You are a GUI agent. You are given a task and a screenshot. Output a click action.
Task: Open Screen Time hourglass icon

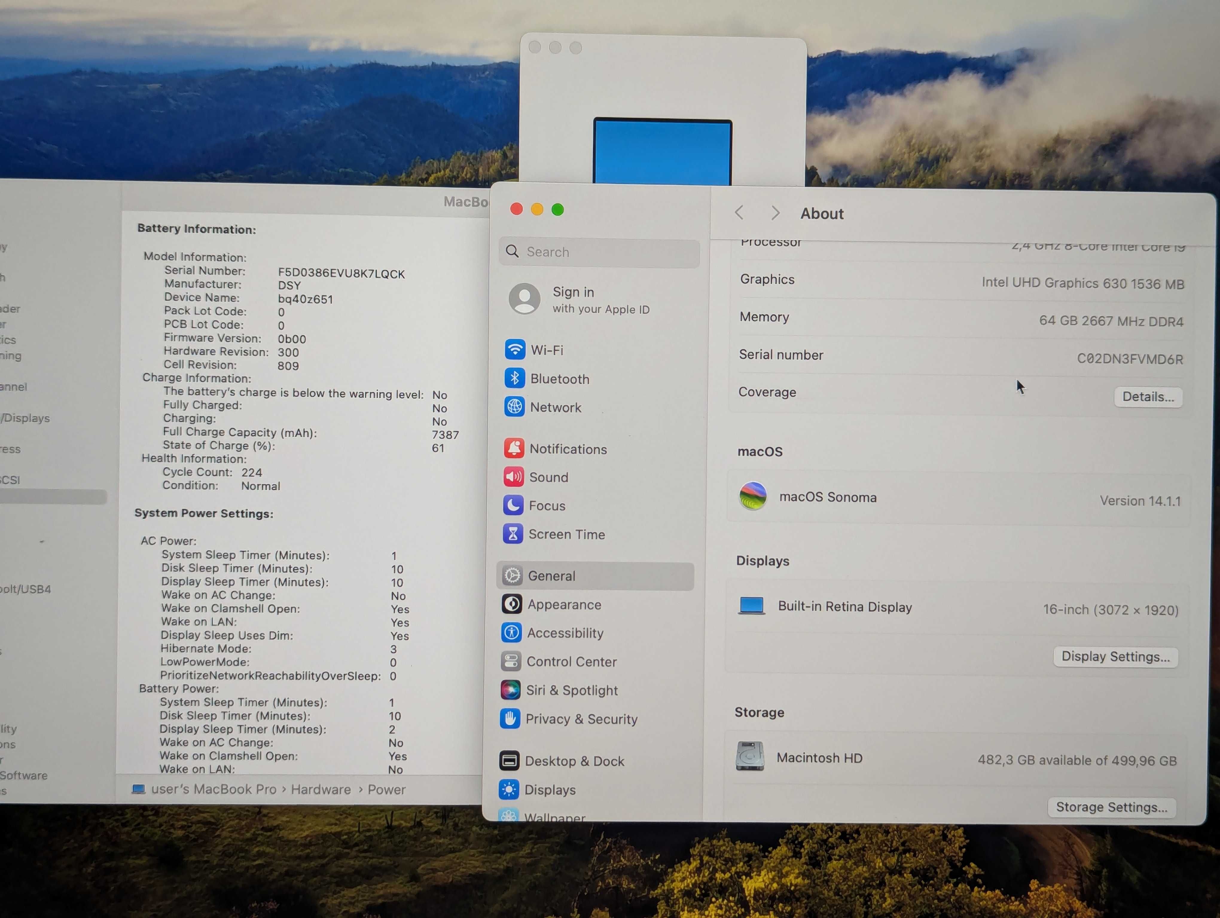(513, 533)
